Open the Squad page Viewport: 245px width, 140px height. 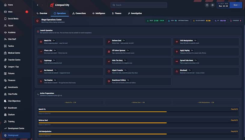16,26
